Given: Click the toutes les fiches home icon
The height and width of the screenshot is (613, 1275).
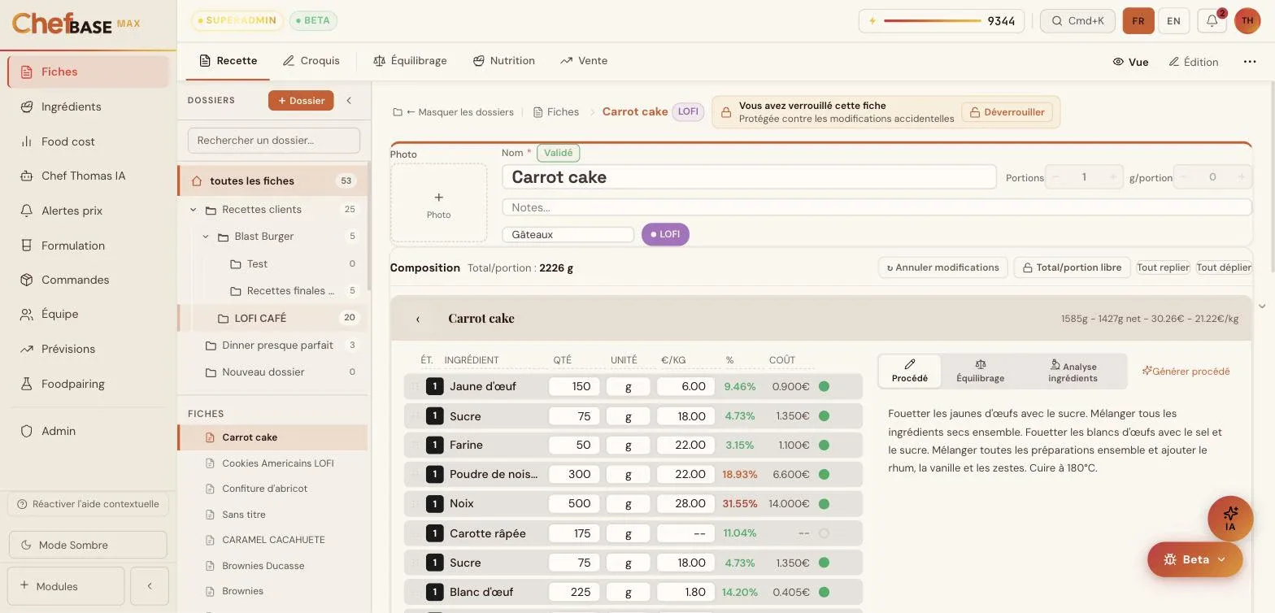Looking at the screenshot, I should coord(196,181).
